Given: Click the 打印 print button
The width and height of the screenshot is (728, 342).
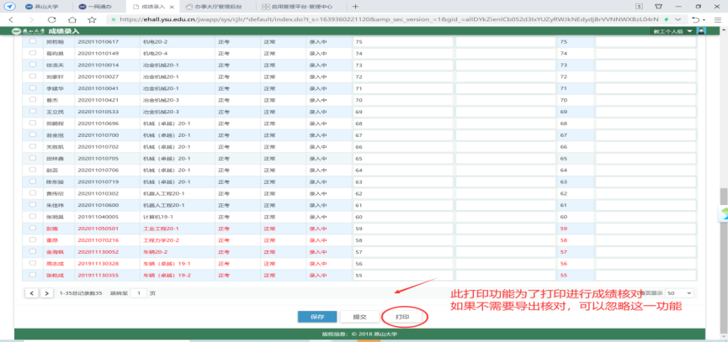Looking at the screenshot, I should [402, 317].
